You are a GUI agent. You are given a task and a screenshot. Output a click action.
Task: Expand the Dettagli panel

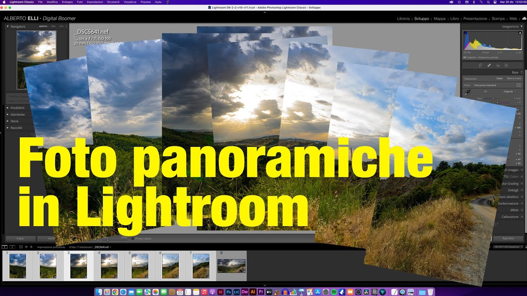click(522, 190)
